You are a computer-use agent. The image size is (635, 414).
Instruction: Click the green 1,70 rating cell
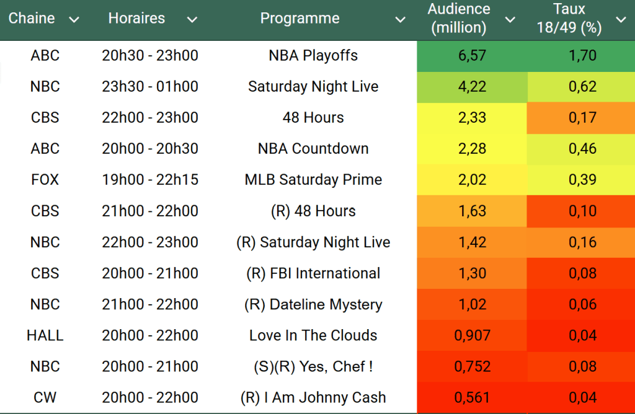coord(582,56)
